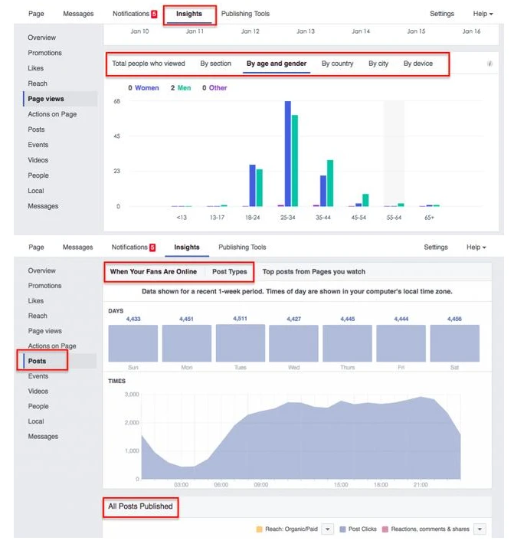This screenshot has width=514, height=544.
Task: Select the Sat bar showing 4,456
Action: 455,343
